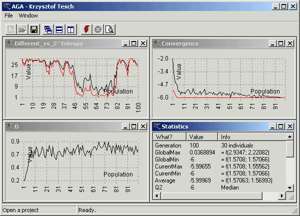Click the Statistics vertical scrollbar thumb

pyautogui.click(x=289, y=148)
